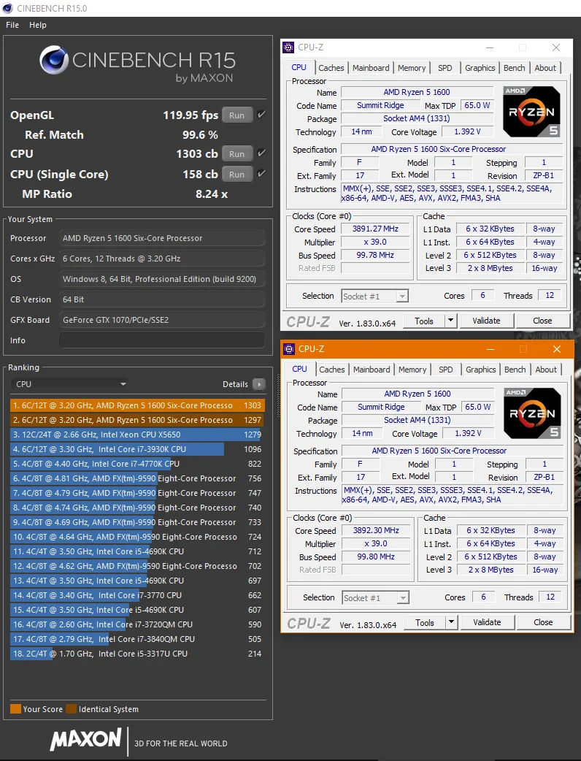Select Intel Core i7-4770K ranking row
581x761 pixels.
[x=137, y=464]
